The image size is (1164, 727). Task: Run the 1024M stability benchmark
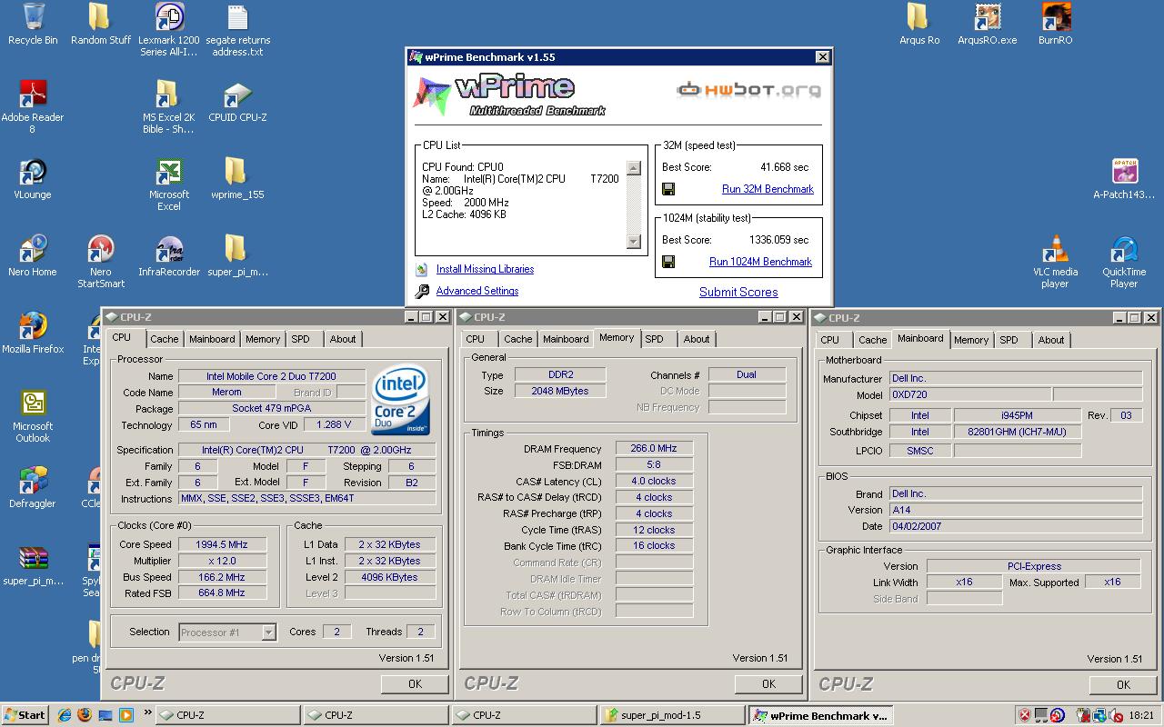[x=760, y=262]
